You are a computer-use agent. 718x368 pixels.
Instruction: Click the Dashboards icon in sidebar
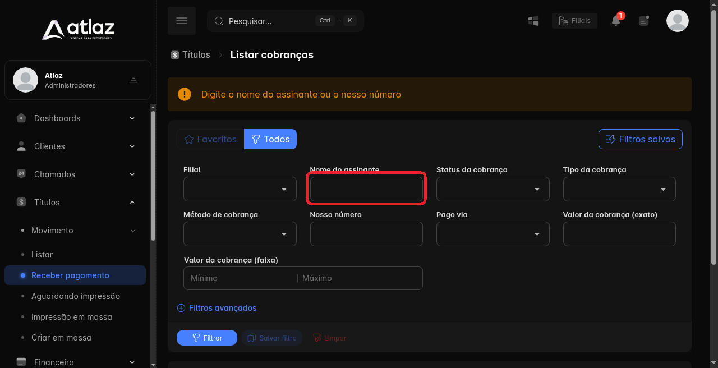click(x=21, y=118)
